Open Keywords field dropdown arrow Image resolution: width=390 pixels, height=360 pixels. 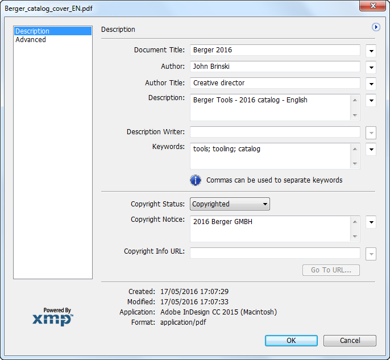click(x=371, y=149)
